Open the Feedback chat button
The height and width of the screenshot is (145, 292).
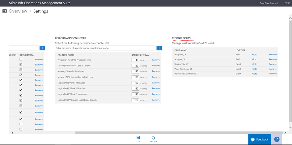(259, 139)
